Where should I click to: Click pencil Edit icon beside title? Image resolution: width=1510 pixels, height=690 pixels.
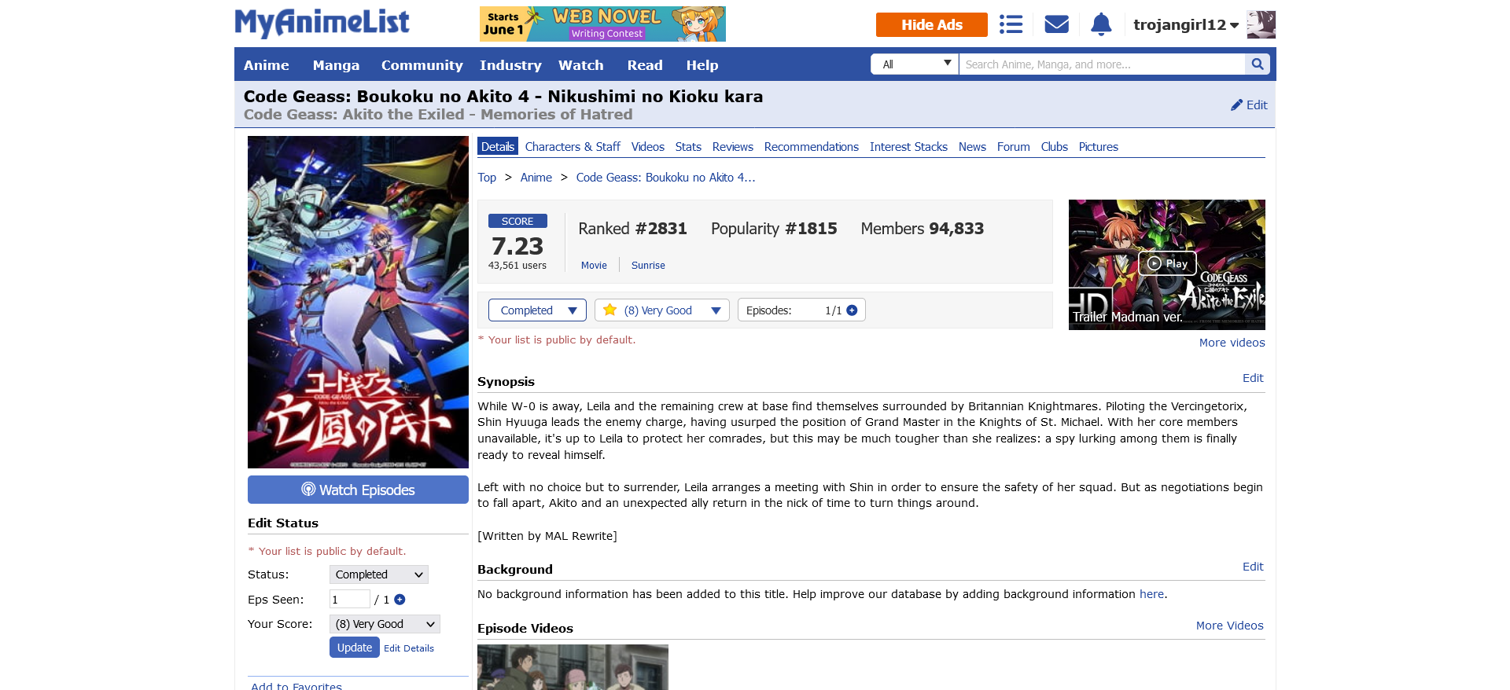coord(1249,105)
